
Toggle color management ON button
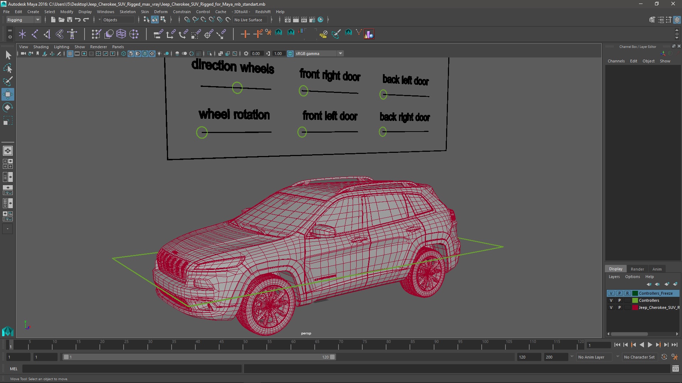[x=290, y=54]
